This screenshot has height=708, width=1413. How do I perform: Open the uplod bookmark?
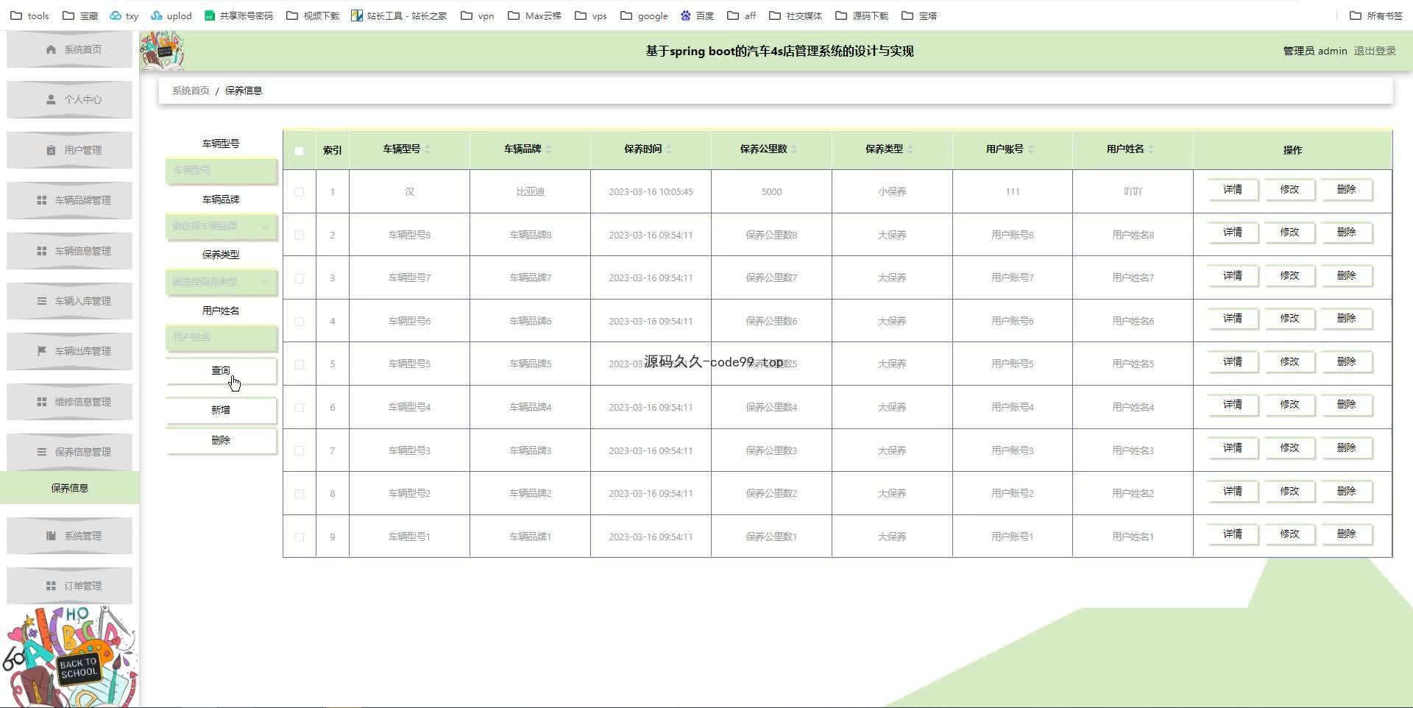pos(171,15)
